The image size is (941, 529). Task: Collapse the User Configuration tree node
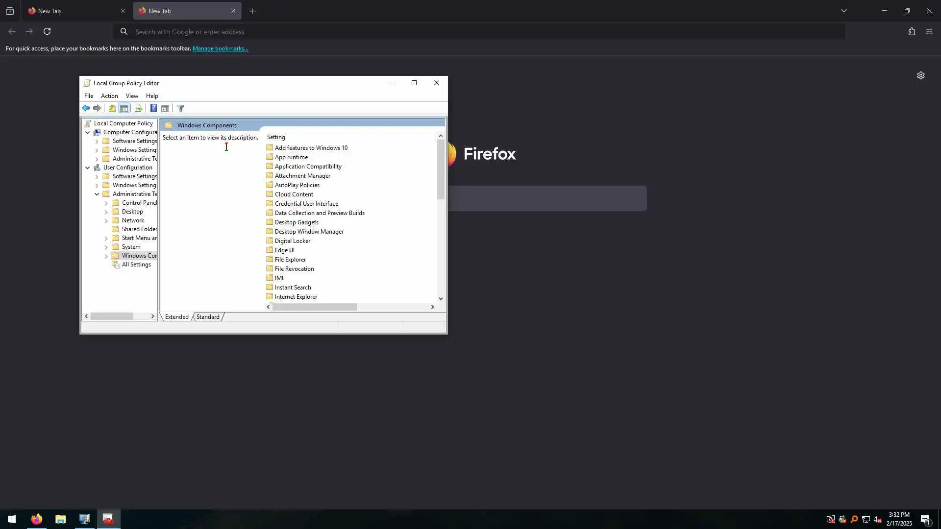coord(88,168)
